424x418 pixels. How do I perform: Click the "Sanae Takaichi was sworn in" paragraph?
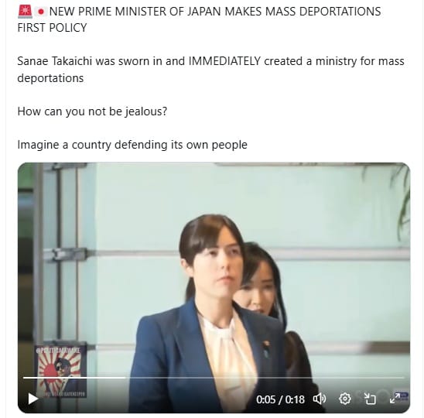(x=210, y=70)
